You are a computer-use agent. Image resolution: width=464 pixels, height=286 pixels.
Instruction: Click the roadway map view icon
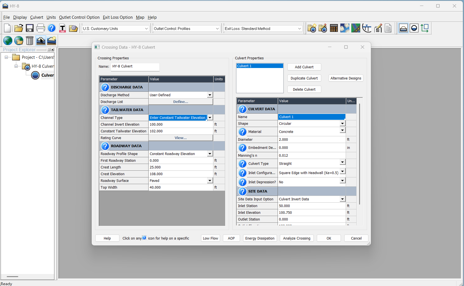(356, 28)
